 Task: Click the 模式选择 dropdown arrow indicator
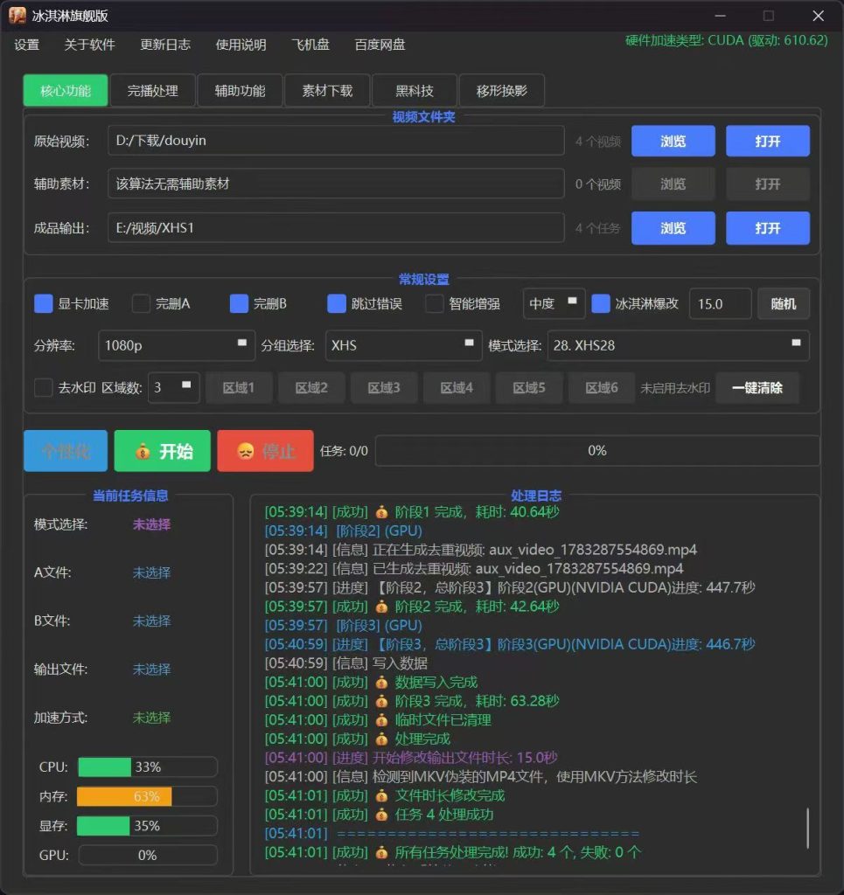coord(796,343)
